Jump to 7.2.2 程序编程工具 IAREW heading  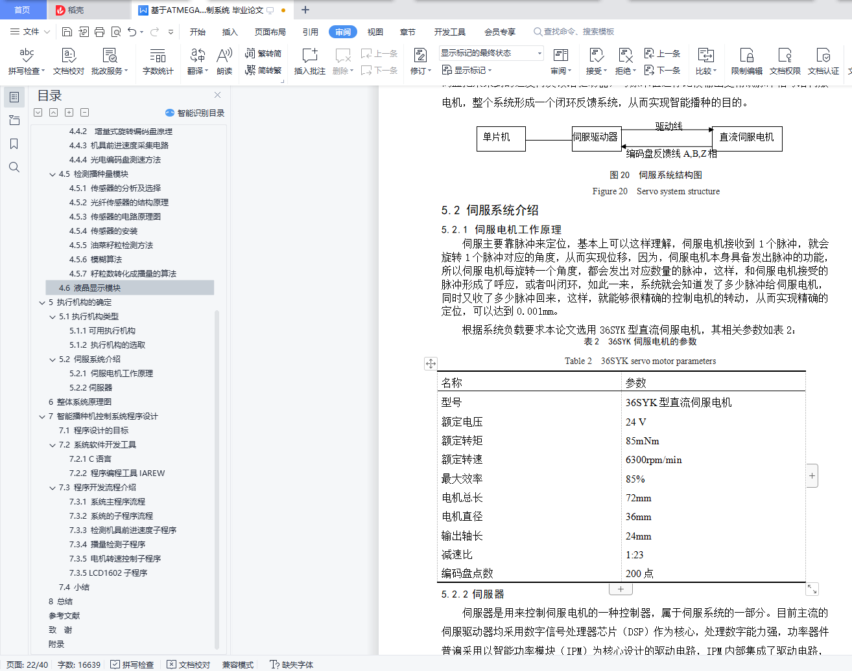click(x=117, y=473)
